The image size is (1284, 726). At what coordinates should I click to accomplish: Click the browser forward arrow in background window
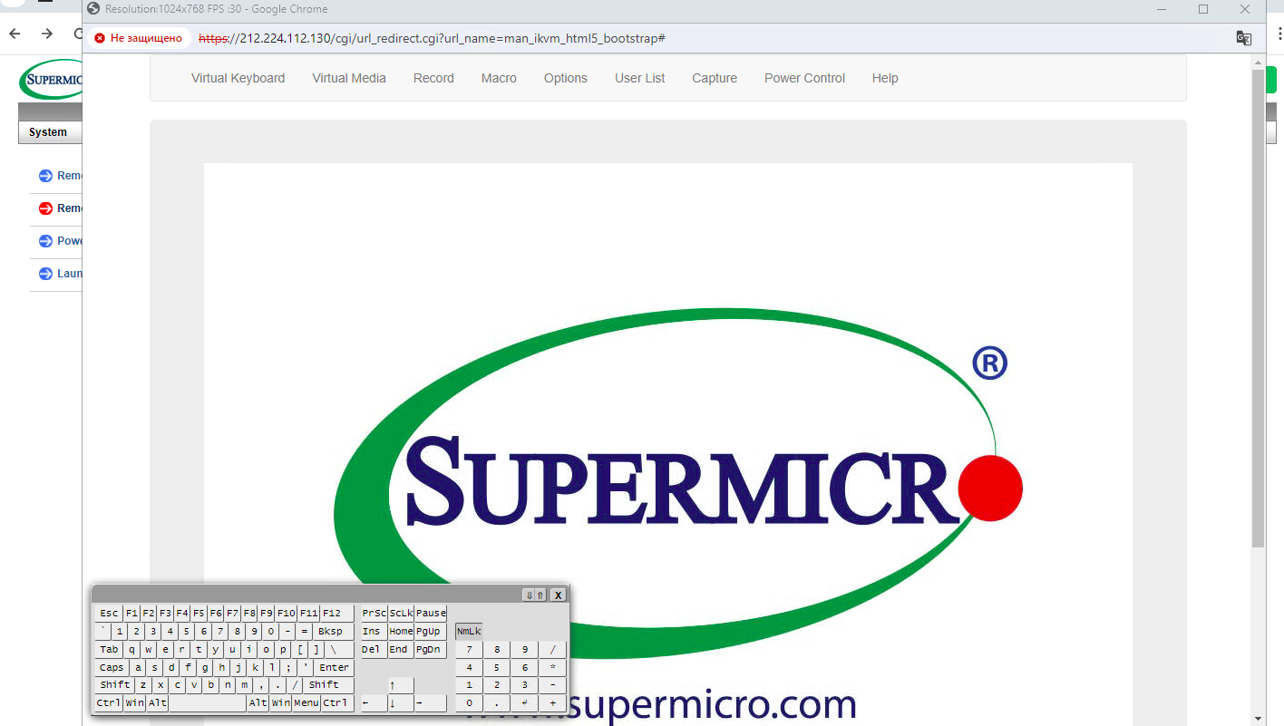pos(47,34)
